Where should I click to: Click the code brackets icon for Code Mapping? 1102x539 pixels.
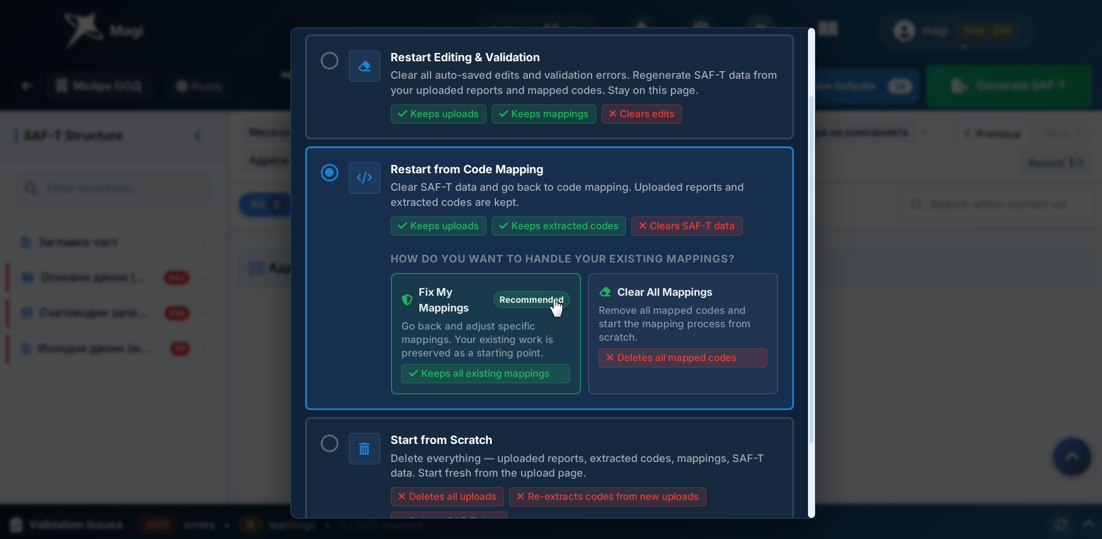click(365, 178)
